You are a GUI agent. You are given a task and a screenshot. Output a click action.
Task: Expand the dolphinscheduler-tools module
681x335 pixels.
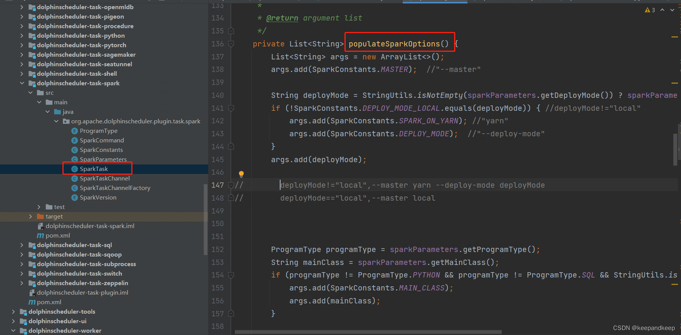tap(13, 312)
